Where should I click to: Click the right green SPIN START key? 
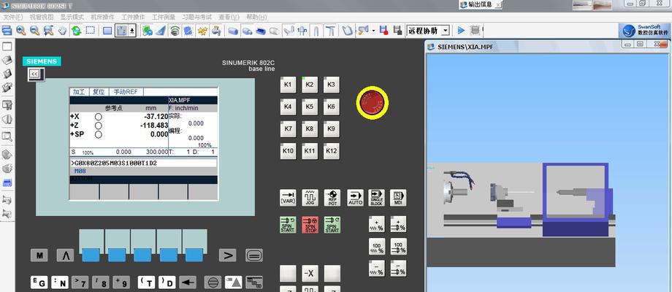click(x=332, y=225)
